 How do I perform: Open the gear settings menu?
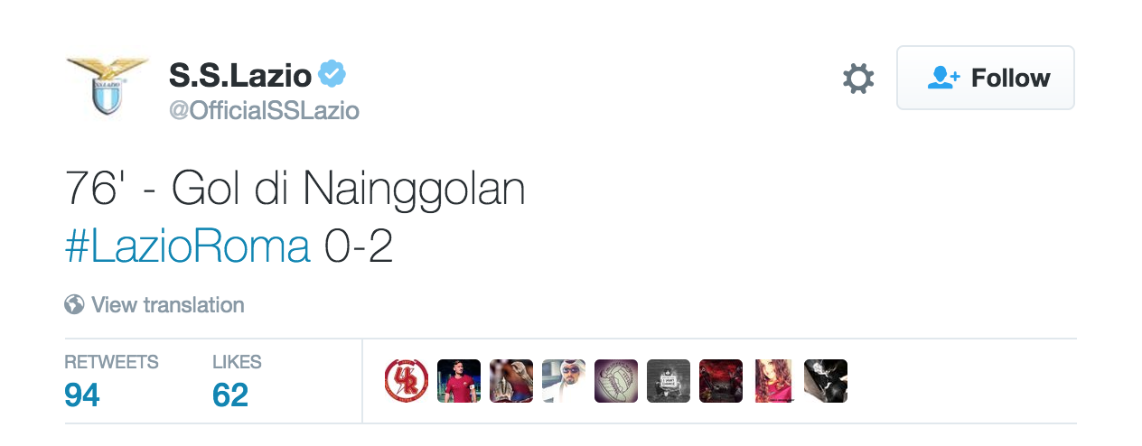pyautogui.click(x=858, y=79)
